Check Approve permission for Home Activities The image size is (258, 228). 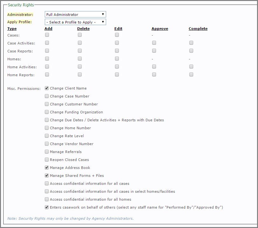pyautogui.click(x=154, y=66)
